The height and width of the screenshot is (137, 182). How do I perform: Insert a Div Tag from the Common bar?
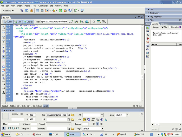[x=42, y=11]
